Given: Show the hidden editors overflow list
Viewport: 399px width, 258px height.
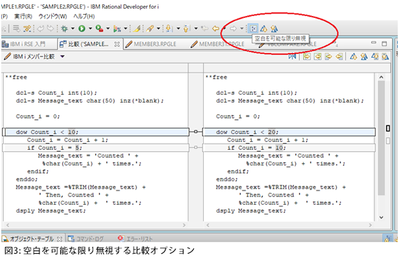Looking at the screenshot, I should [336, 44].
